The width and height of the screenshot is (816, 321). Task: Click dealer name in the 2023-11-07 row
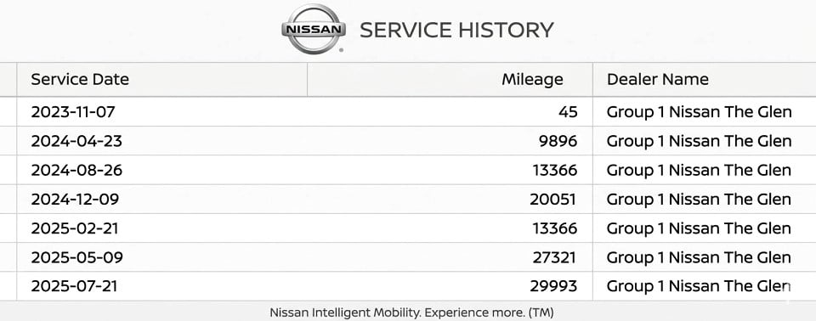700,112
